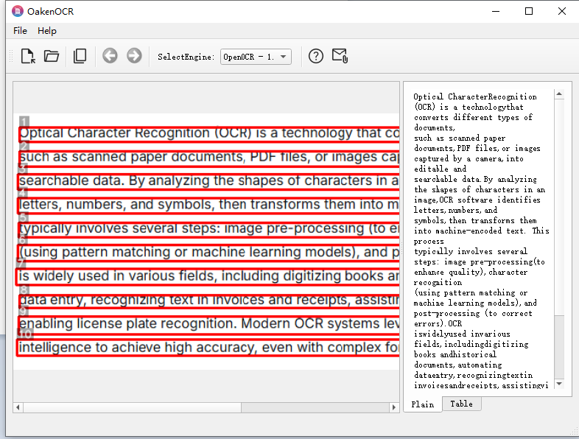Select detected line 'such as scanned paper documents'
Image resolution: width=579 pixels, height=439 pixels.
click(x=209, y=158)
